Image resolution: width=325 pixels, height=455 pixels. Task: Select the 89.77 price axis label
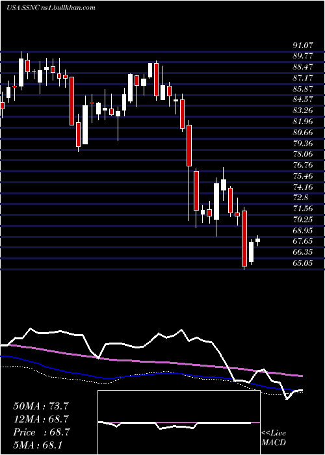303,56
